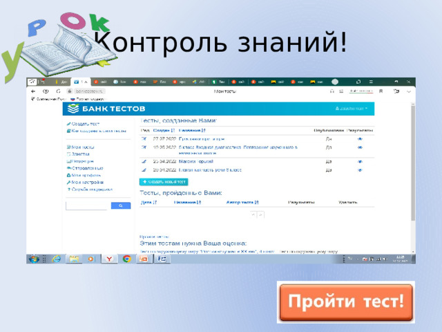Sort passed tests by Название column
Screen dimensions: 442x332
click(x=187, y=203)
